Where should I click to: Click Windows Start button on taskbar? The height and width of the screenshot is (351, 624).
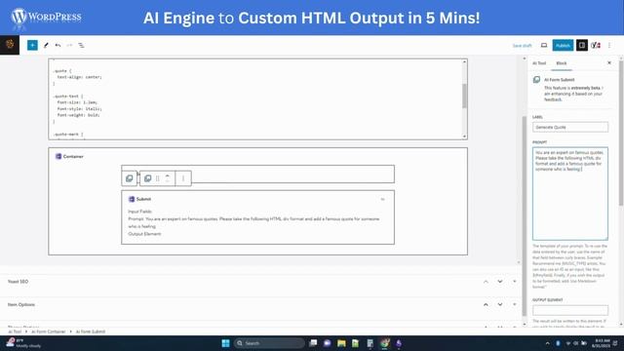(225, 343)
